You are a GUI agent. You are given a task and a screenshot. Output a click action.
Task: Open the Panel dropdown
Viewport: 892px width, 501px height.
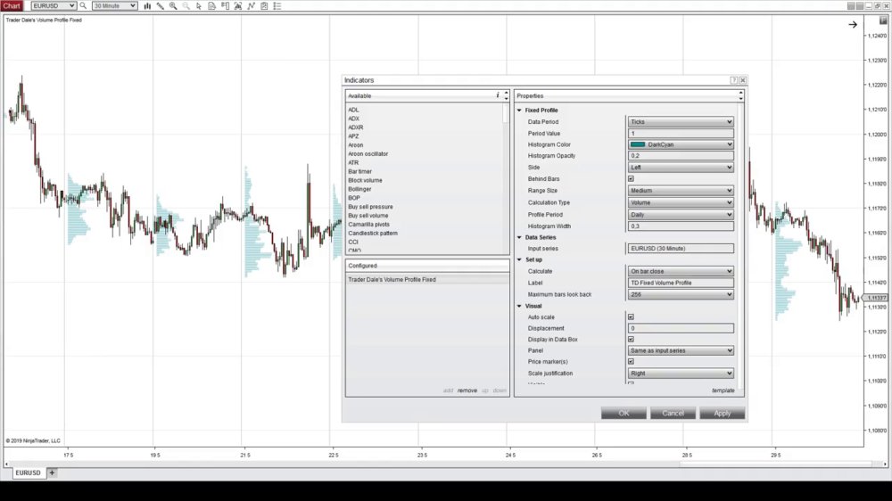click(681, 350)
